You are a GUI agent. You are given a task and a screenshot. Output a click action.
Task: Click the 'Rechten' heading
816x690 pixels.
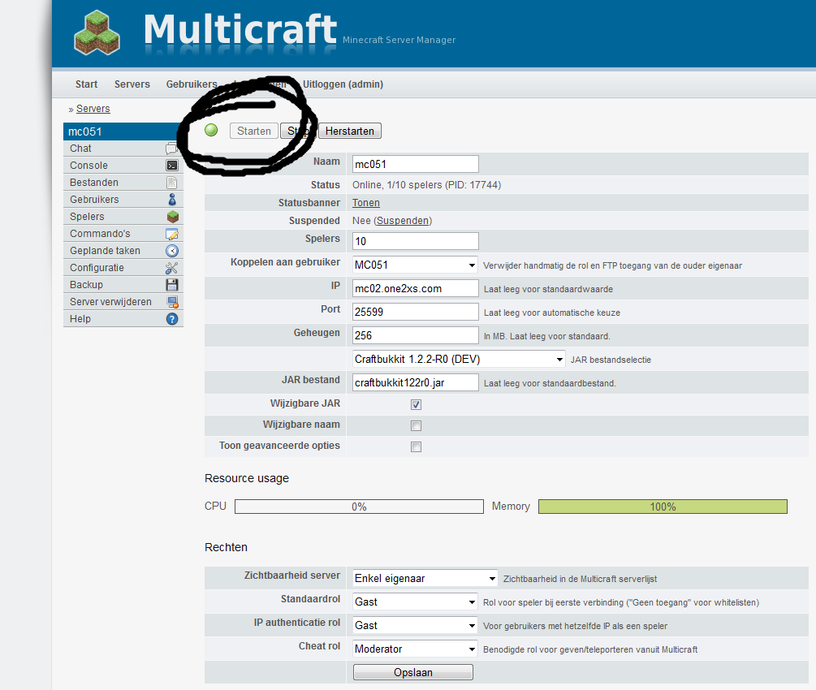pyautogui.click(x=226, y=547)
